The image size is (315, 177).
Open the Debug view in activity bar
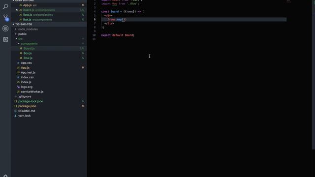[x=5, y=29]
